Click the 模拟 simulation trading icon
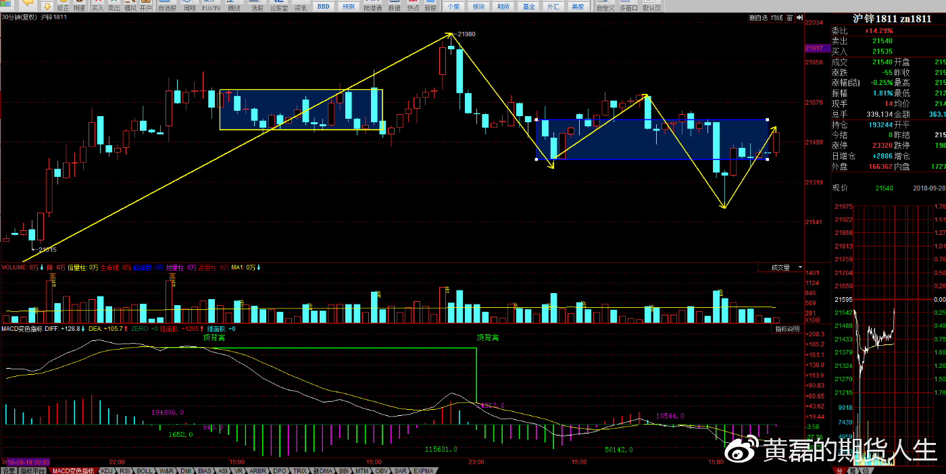946x474 pixels. (x=130, y=6)
